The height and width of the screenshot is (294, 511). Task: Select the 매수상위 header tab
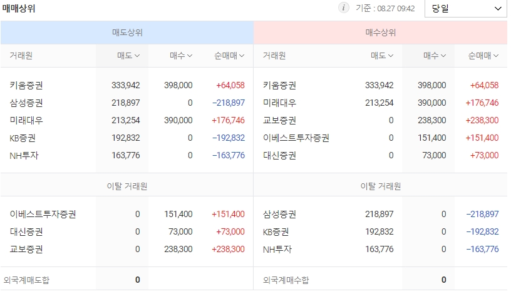pos(380,33)
